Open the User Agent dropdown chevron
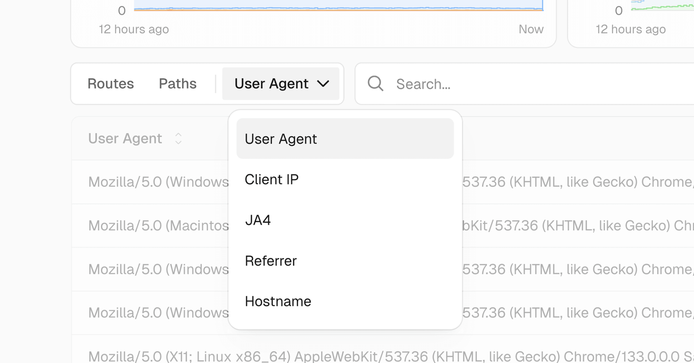The width and height of the screenshot is (694, 363). 323,84
